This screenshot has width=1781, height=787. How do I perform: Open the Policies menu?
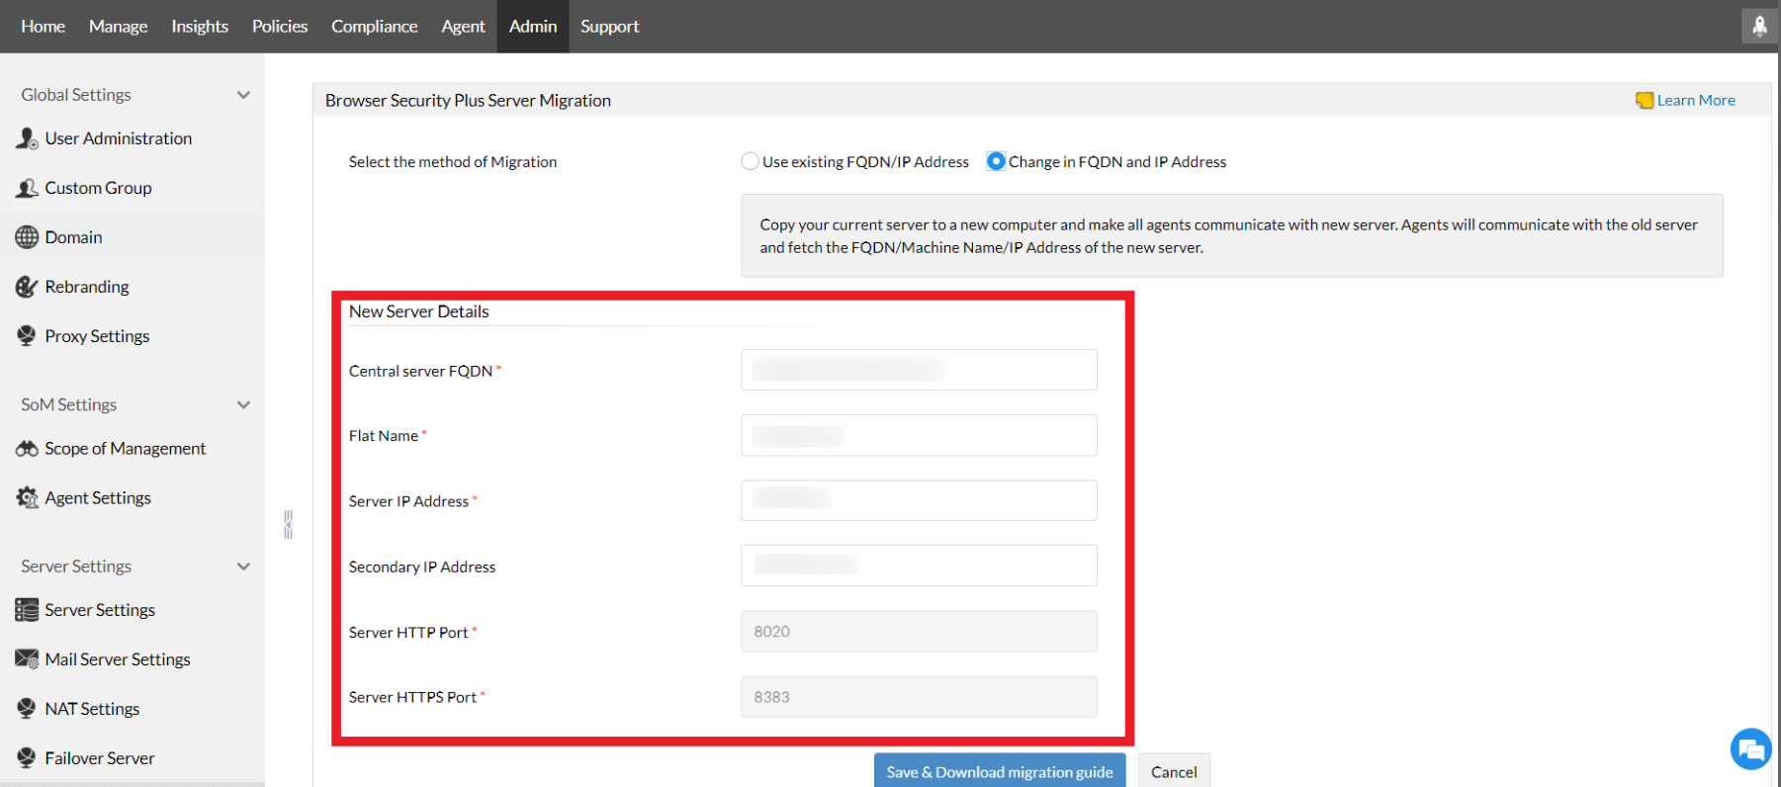(280, 27)
